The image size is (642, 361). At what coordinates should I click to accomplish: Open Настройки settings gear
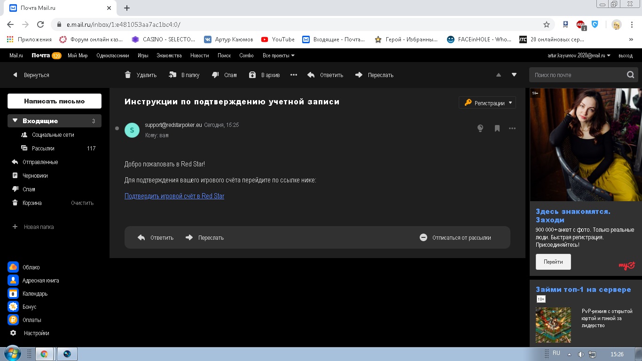(x=13, y=333)
